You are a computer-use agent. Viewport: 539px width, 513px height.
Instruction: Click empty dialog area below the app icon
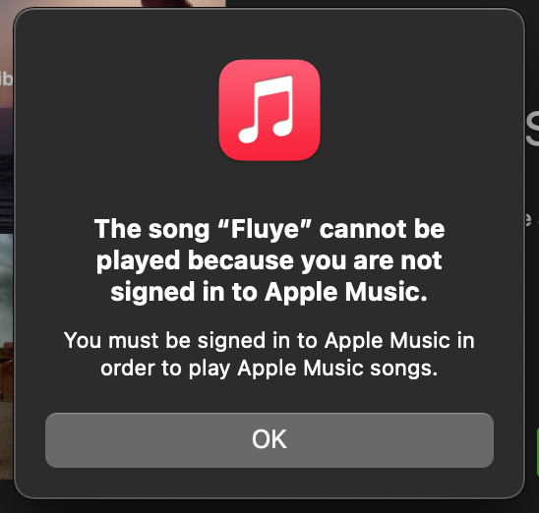[269, 189]
